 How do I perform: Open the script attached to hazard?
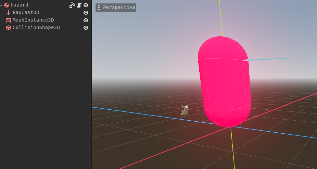coord(79,5)
